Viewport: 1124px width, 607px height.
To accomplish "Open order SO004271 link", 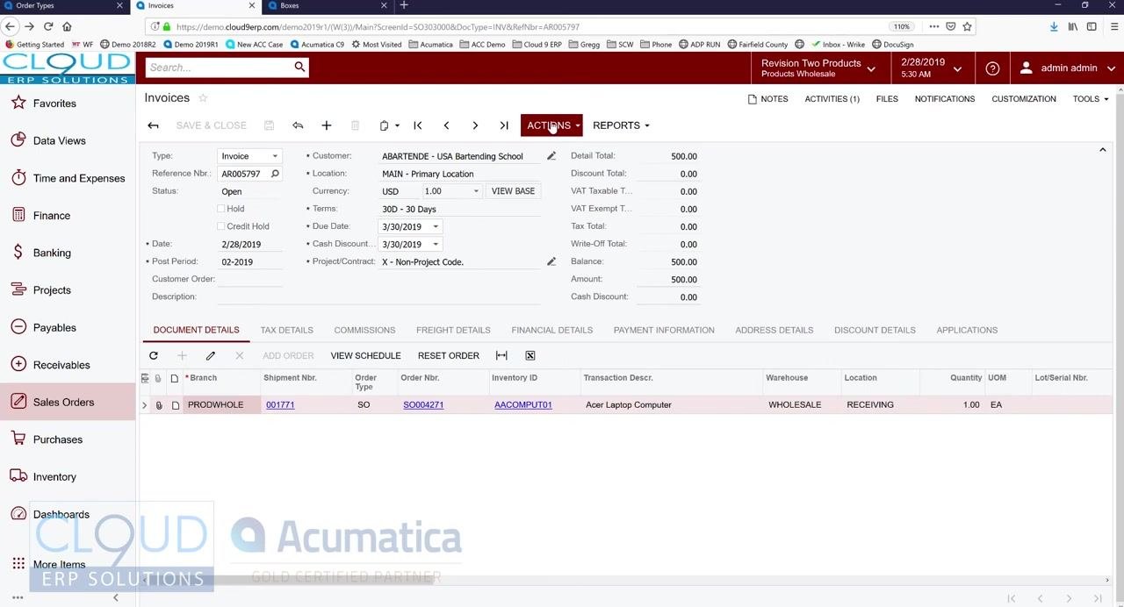I will tap(423, 404).
